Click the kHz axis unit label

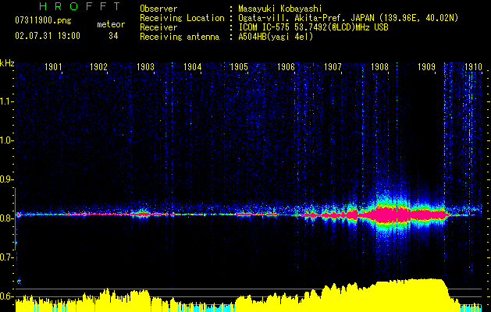pyautogui.click(x=7, y=63)
